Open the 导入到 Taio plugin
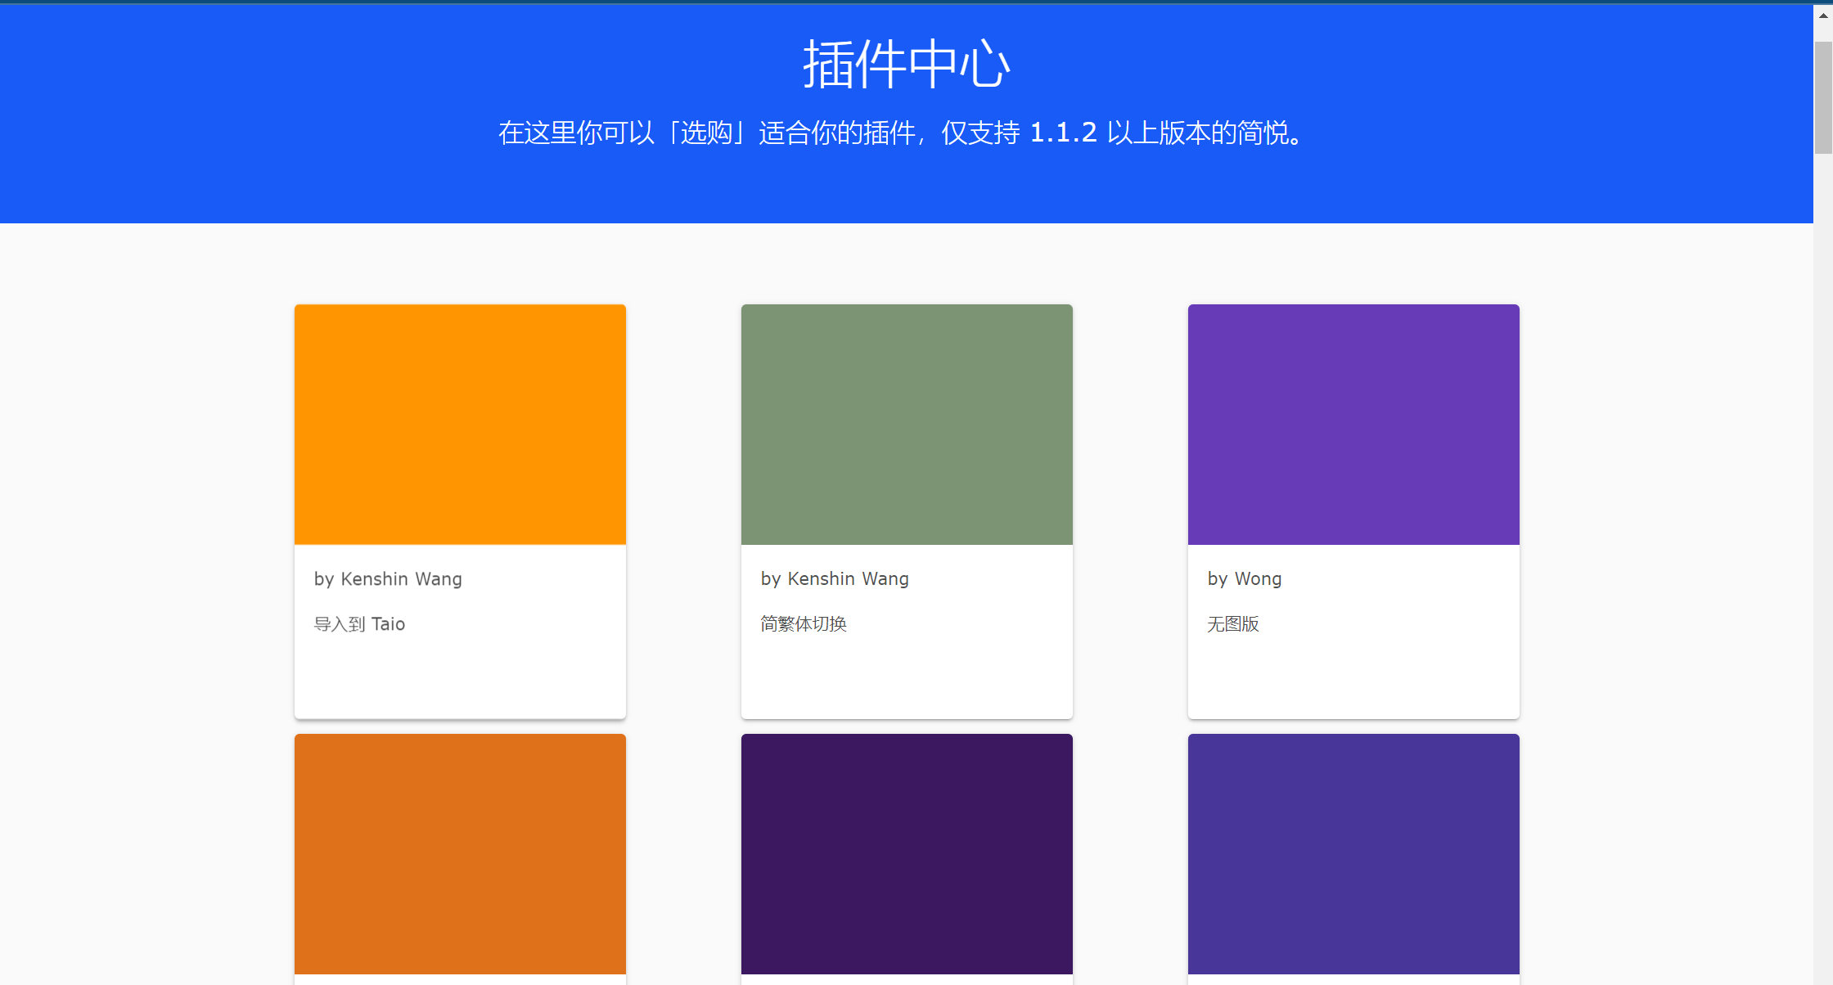Screen dimensions: 1833x985 358,623
